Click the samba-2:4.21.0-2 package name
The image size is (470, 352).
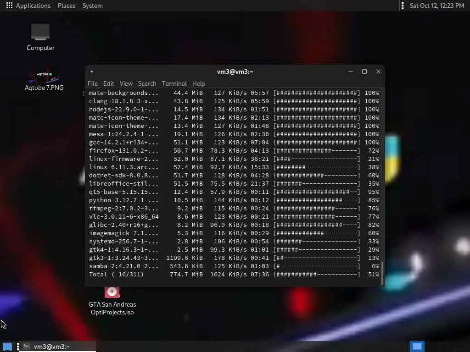pos(123,266)
